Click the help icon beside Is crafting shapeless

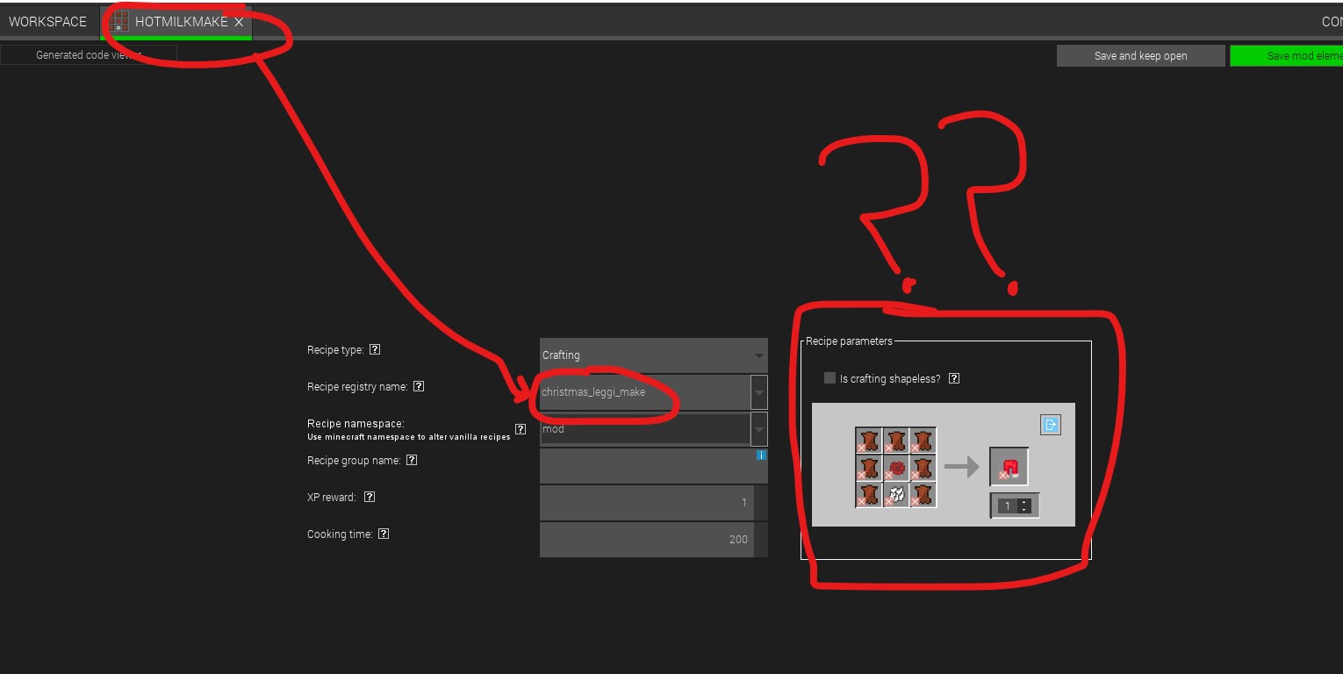point(954,377)
